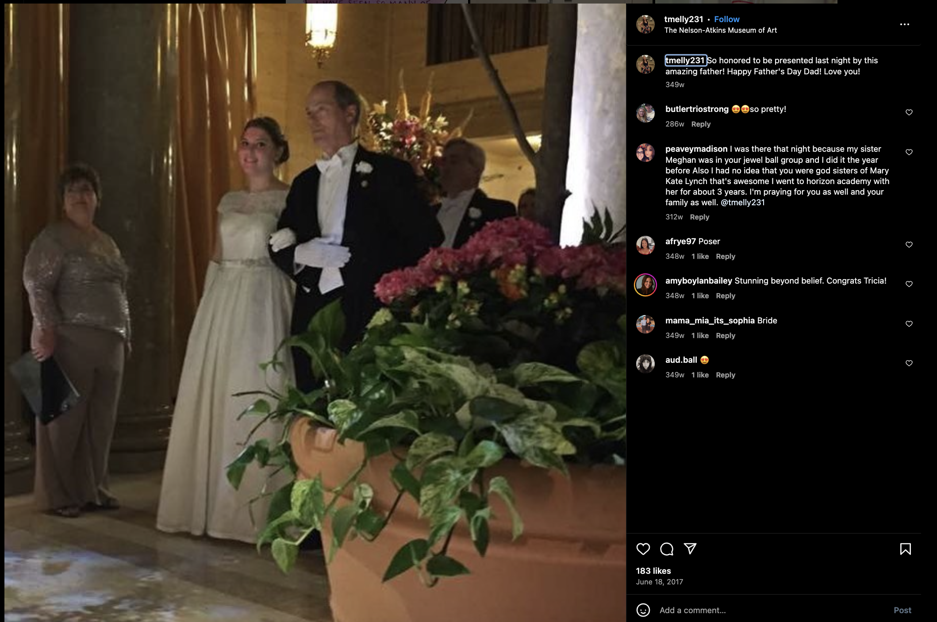View the 183 likes list
Screen dimensions: 937x622
tap(653, 571)
